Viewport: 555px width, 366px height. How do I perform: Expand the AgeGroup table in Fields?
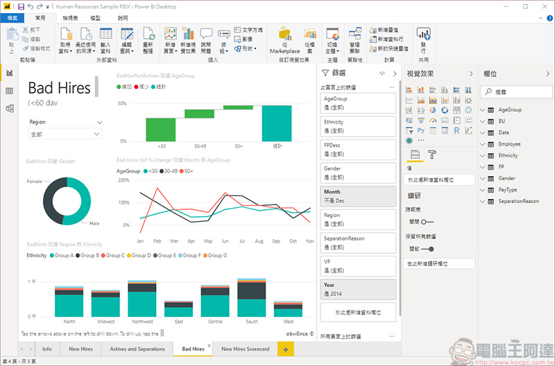click(x=482, y=110)
